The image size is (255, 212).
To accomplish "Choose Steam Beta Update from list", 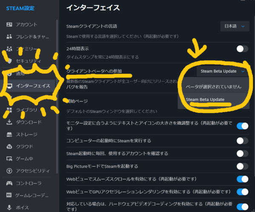I will pyautogui.click(x=206, y=99).
